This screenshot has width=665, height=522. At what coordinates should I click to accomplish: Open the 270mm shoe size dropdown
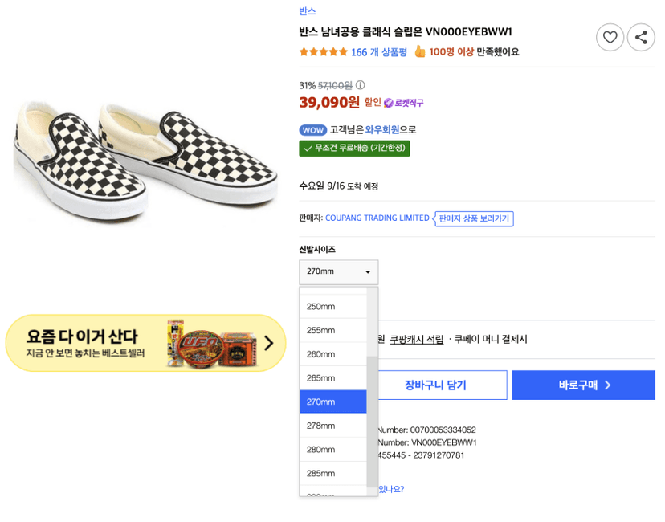[338, 271]
